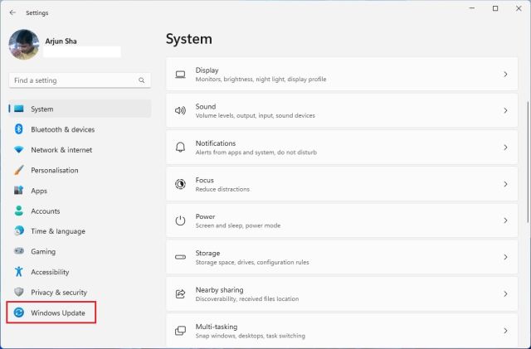Click the Network Wi-Fi icon in sidebar
Image resolution: width=531 pixels, height=349 pixels.
pyautogui.click(x=19, y=149)
